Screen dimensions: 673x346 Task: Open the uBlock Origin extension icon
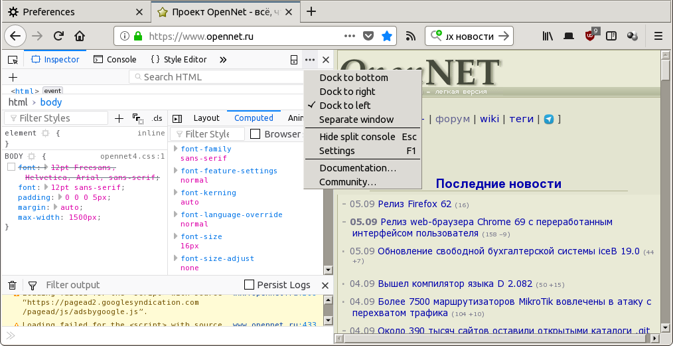[590, 36]
